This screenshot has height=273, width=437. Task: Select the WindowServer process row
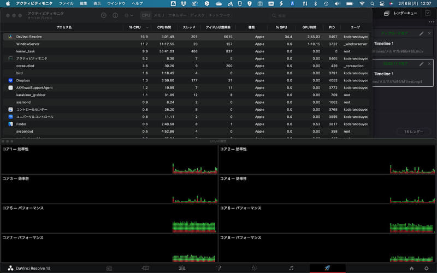(x=186, y=44)
